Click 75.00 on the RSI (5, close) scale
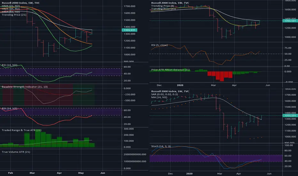Viewport: 298px width, 176px height. tap(288, 48)
